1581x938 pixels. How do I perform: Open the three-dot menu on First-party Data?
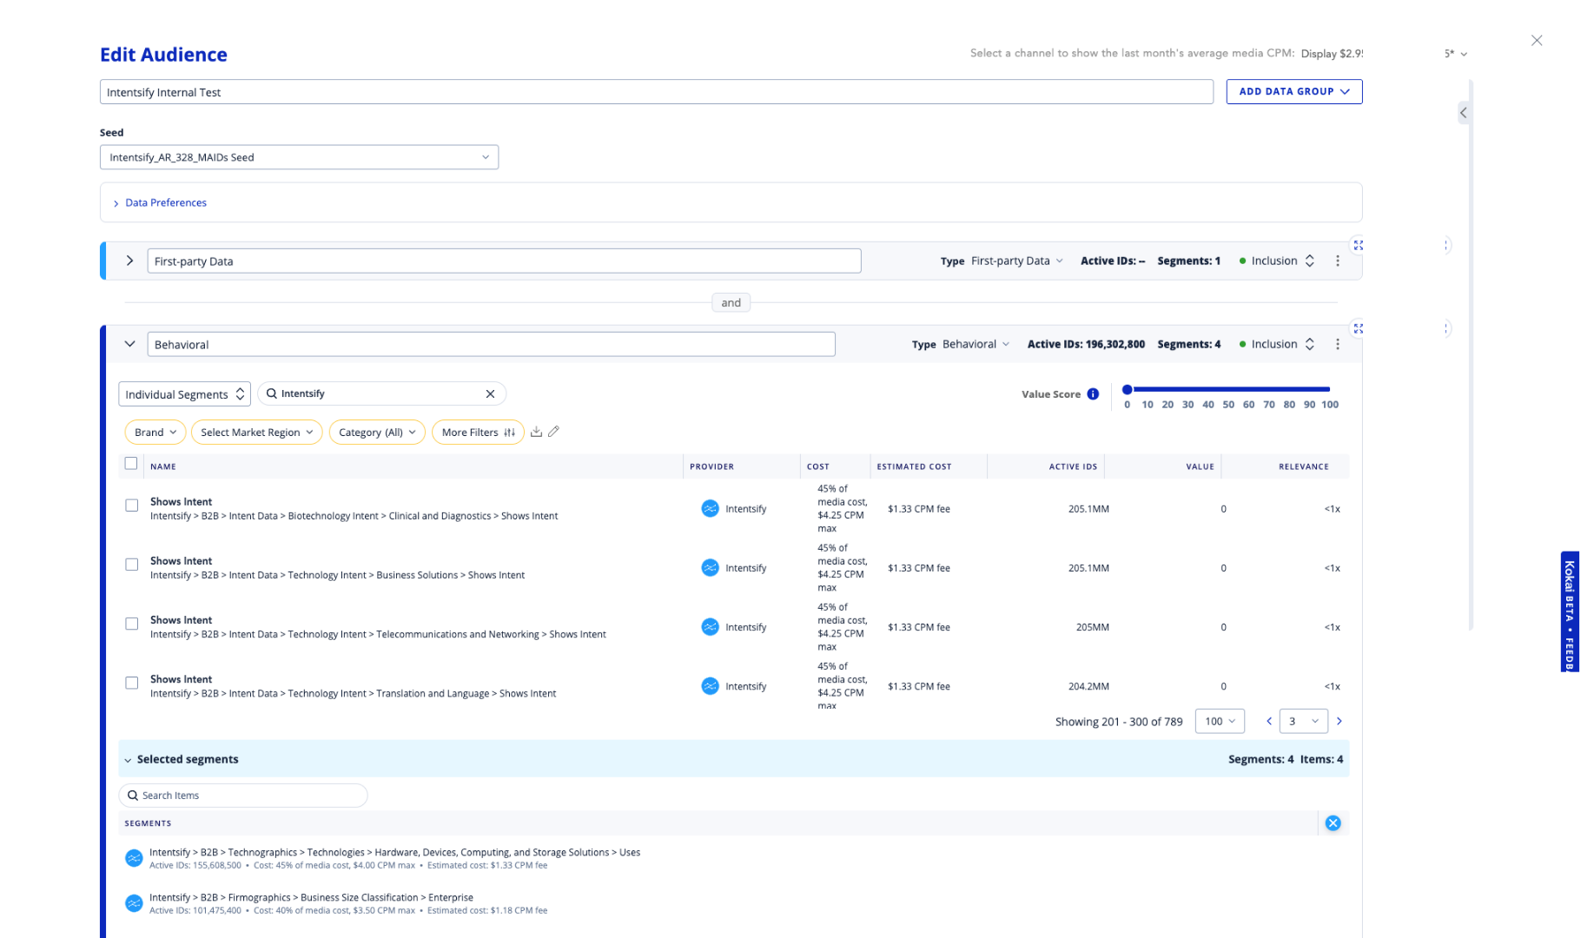pos(1338,260)
